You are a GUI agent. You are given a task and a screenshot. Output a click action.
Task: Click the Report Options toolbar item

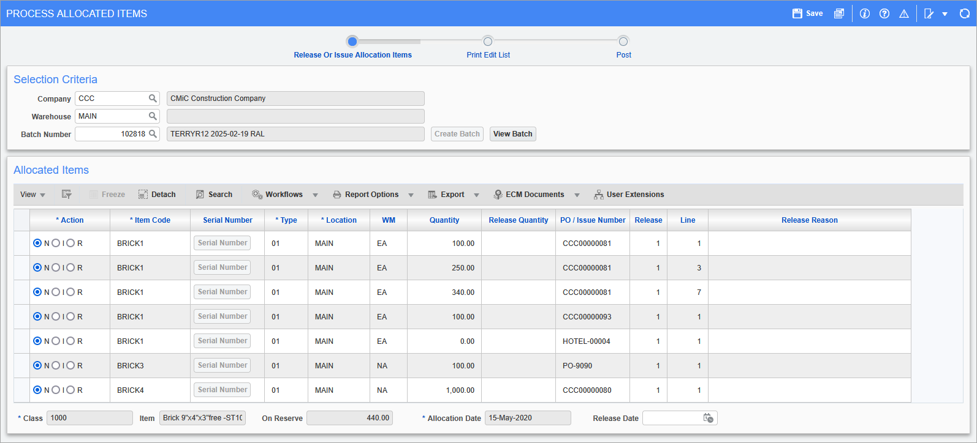click(x=365, y=195)
